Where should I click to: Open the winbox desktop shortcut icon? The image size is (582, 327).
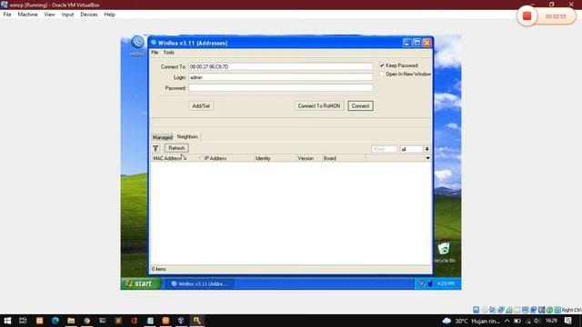137,45
